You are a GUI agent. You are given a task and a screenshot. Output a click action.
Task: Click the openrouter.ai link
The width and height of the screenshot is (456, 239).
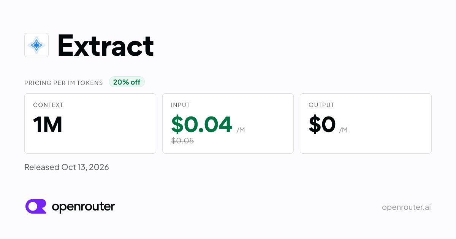tap(406, 207)
